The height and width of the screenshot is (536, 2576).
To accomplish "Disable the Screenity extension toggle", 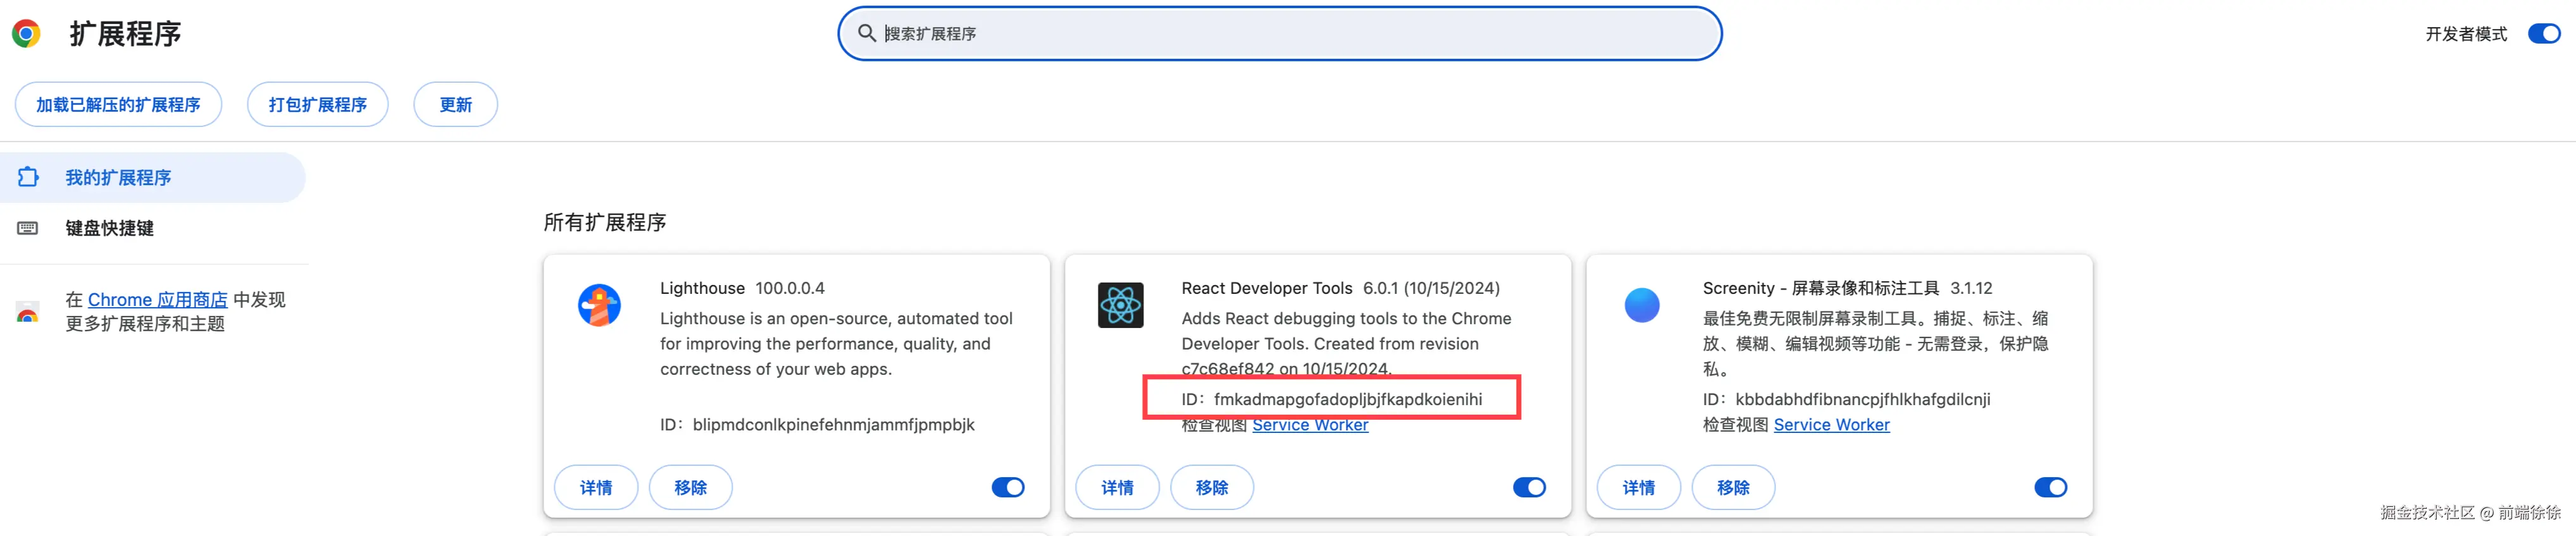I will point(2051,487).
